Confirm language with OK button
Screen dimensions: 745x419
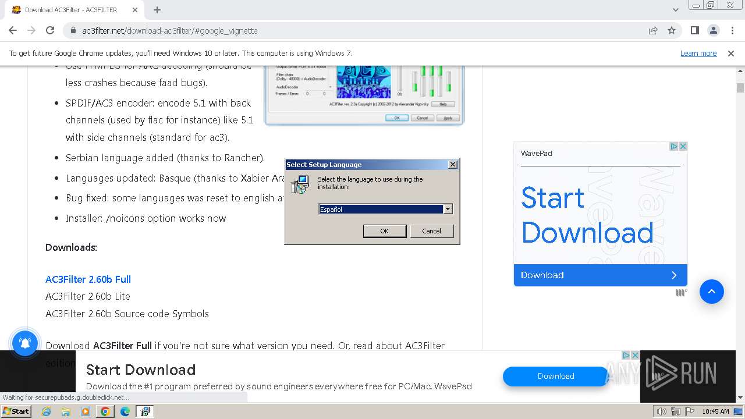tap(384, 231)
